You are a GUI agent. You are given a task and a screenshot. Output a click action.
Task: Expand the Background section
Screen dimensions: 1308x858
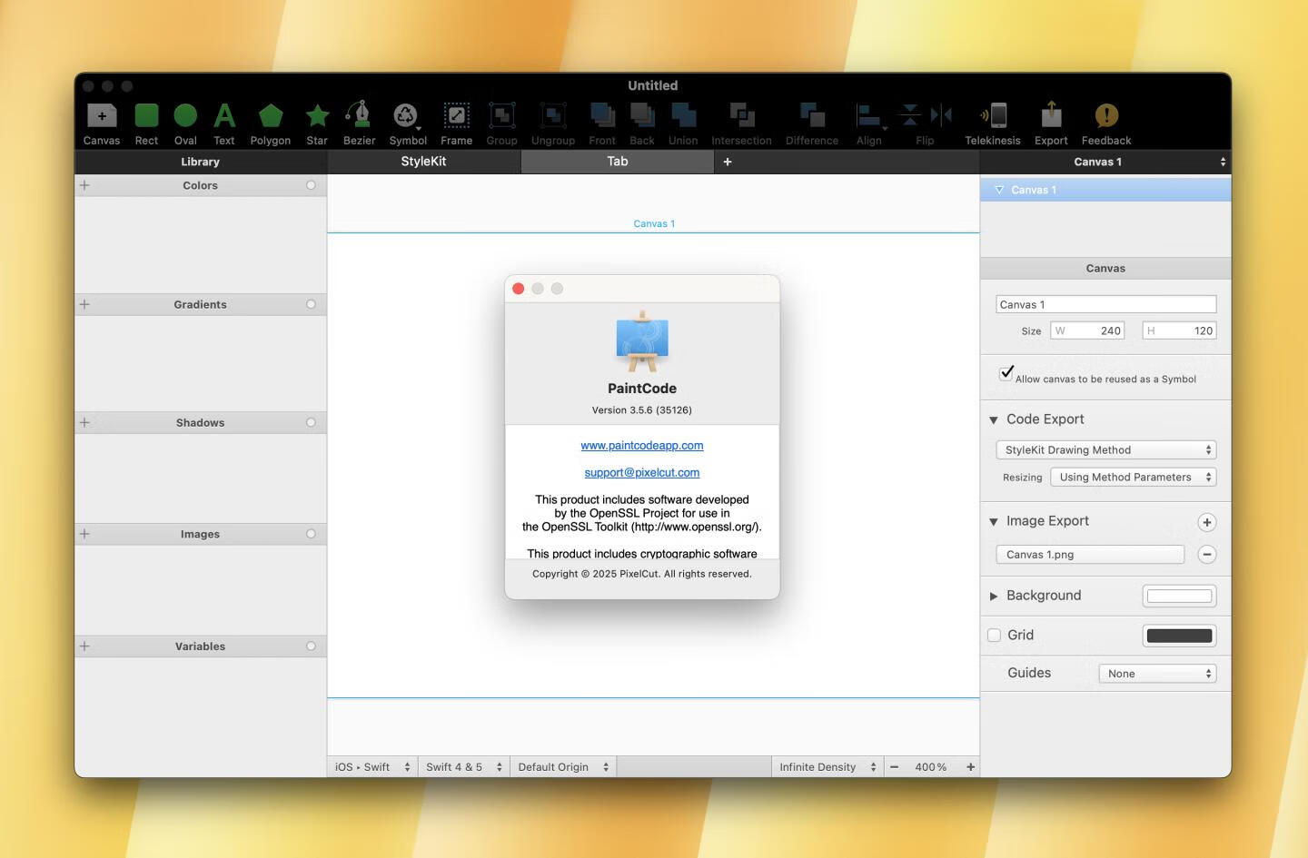(x=994, y=595)
